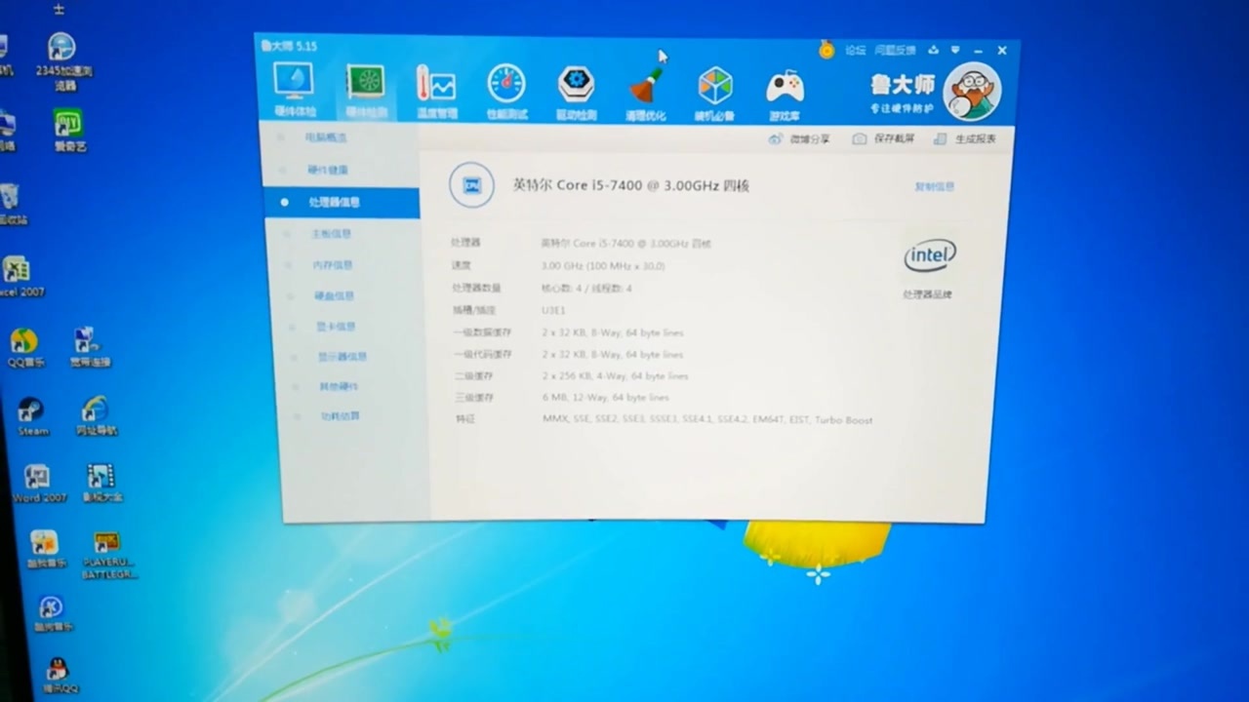Viewport: 1249px width, 702px height.
Task: Click the round CPU icon beside Core i5-7400
Action: [x=471, y=185]
